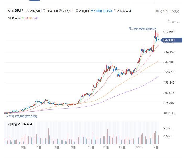Toggle the 120-day moving average
This screenshot has height=160, width=186.
click(x=36, y=18)
